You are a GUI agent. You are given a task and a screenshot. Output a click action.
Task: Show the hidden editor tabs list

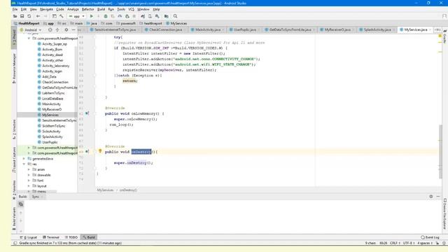[437, 29]
